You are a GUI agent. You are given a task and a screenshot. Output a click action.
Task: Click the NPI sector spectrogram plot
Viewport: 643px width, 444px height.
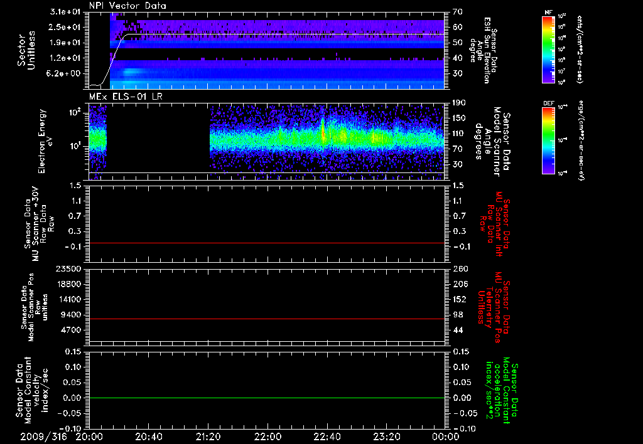pos(267,50)
